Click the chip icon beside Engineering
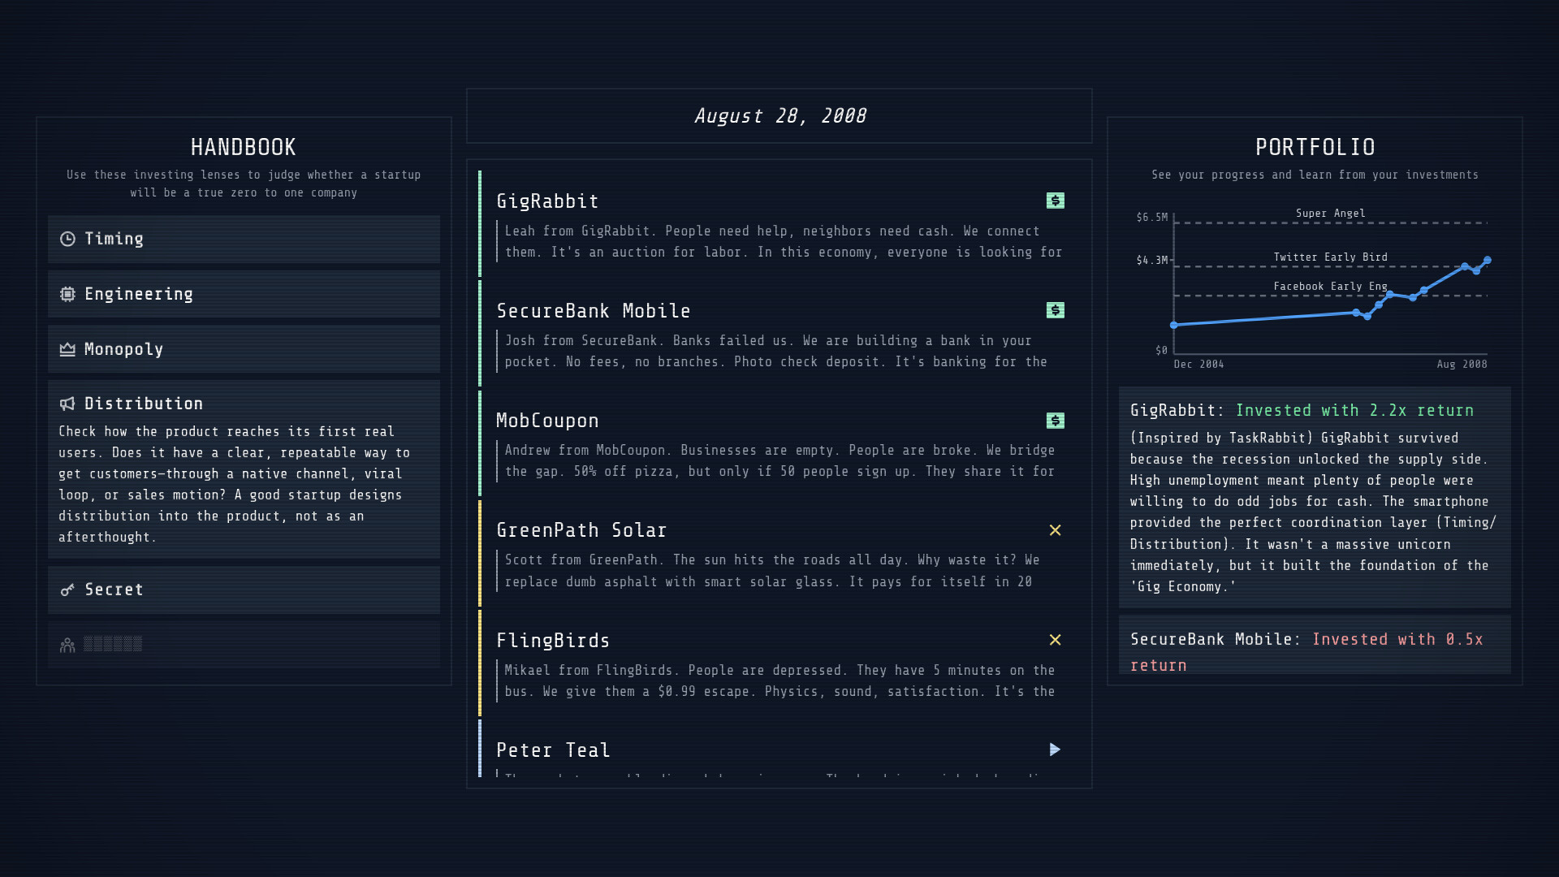This screenshot has height=877, width=1559. [67, 293]
